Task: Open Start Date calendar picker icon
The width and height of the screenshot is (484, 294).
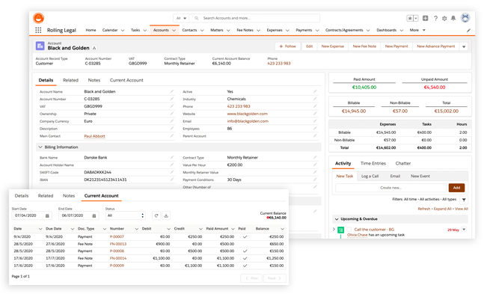Action: pyautogui.click(x=47, y=215)
